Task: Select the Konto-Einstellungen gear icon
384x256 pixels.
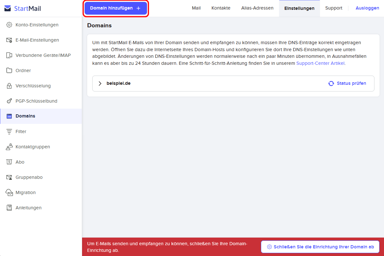Action: coord(9,25)
